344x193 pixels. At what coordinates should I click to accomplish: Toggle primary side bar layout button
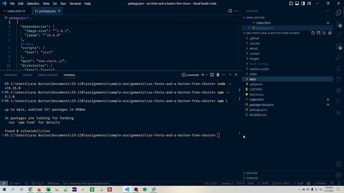[291, 4]
